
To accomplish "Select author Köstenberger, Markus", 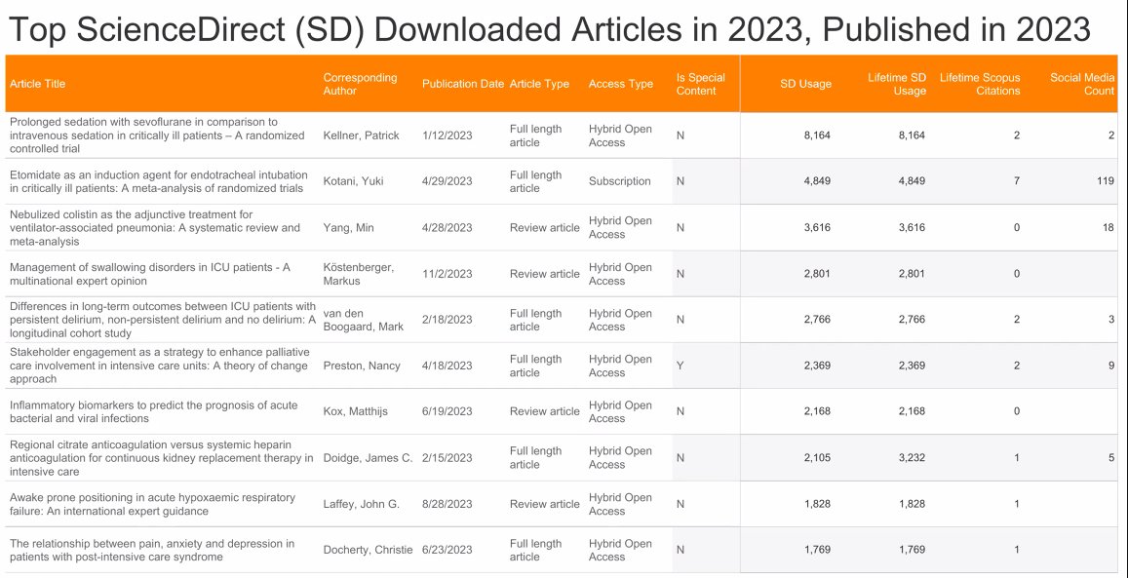I will pyautogui.click(x=358, y=273).
